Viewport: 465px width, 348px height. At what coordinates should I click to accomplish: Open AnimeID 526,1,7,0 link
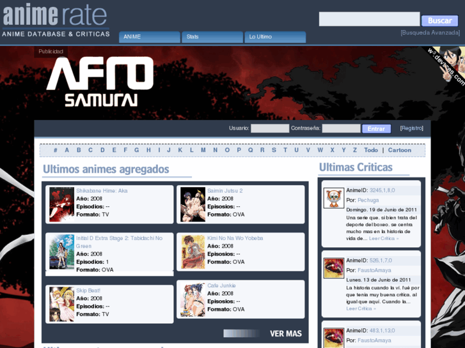(x=381, y=261)
